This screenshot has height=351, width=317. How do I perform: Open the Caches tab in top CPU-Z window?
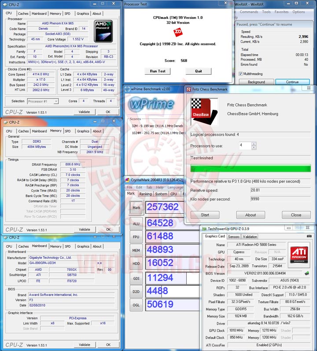[23, 14]
